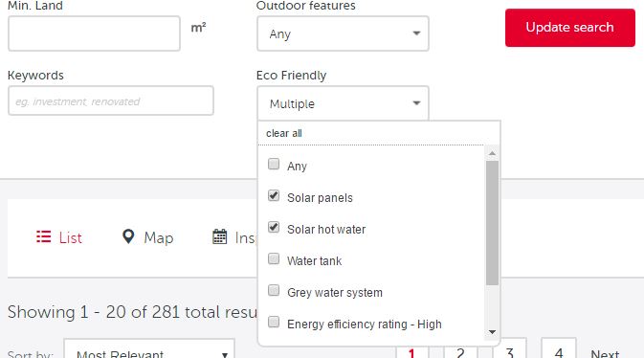
Task: Tick Grey water system checkbox
Action: click(x=274, y=290)
